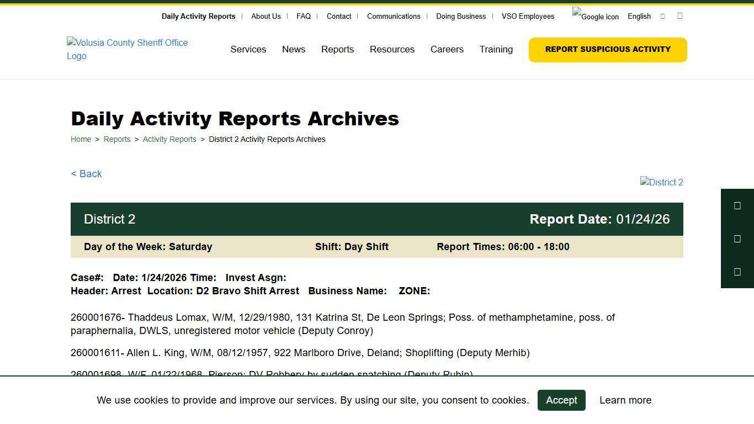
Task: Click the top share icon on right sidebar
Action: [737, 205]
